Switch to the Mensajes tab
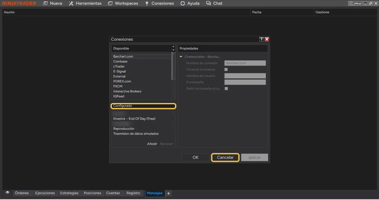379x200 pixels. [x=155, y=193]
